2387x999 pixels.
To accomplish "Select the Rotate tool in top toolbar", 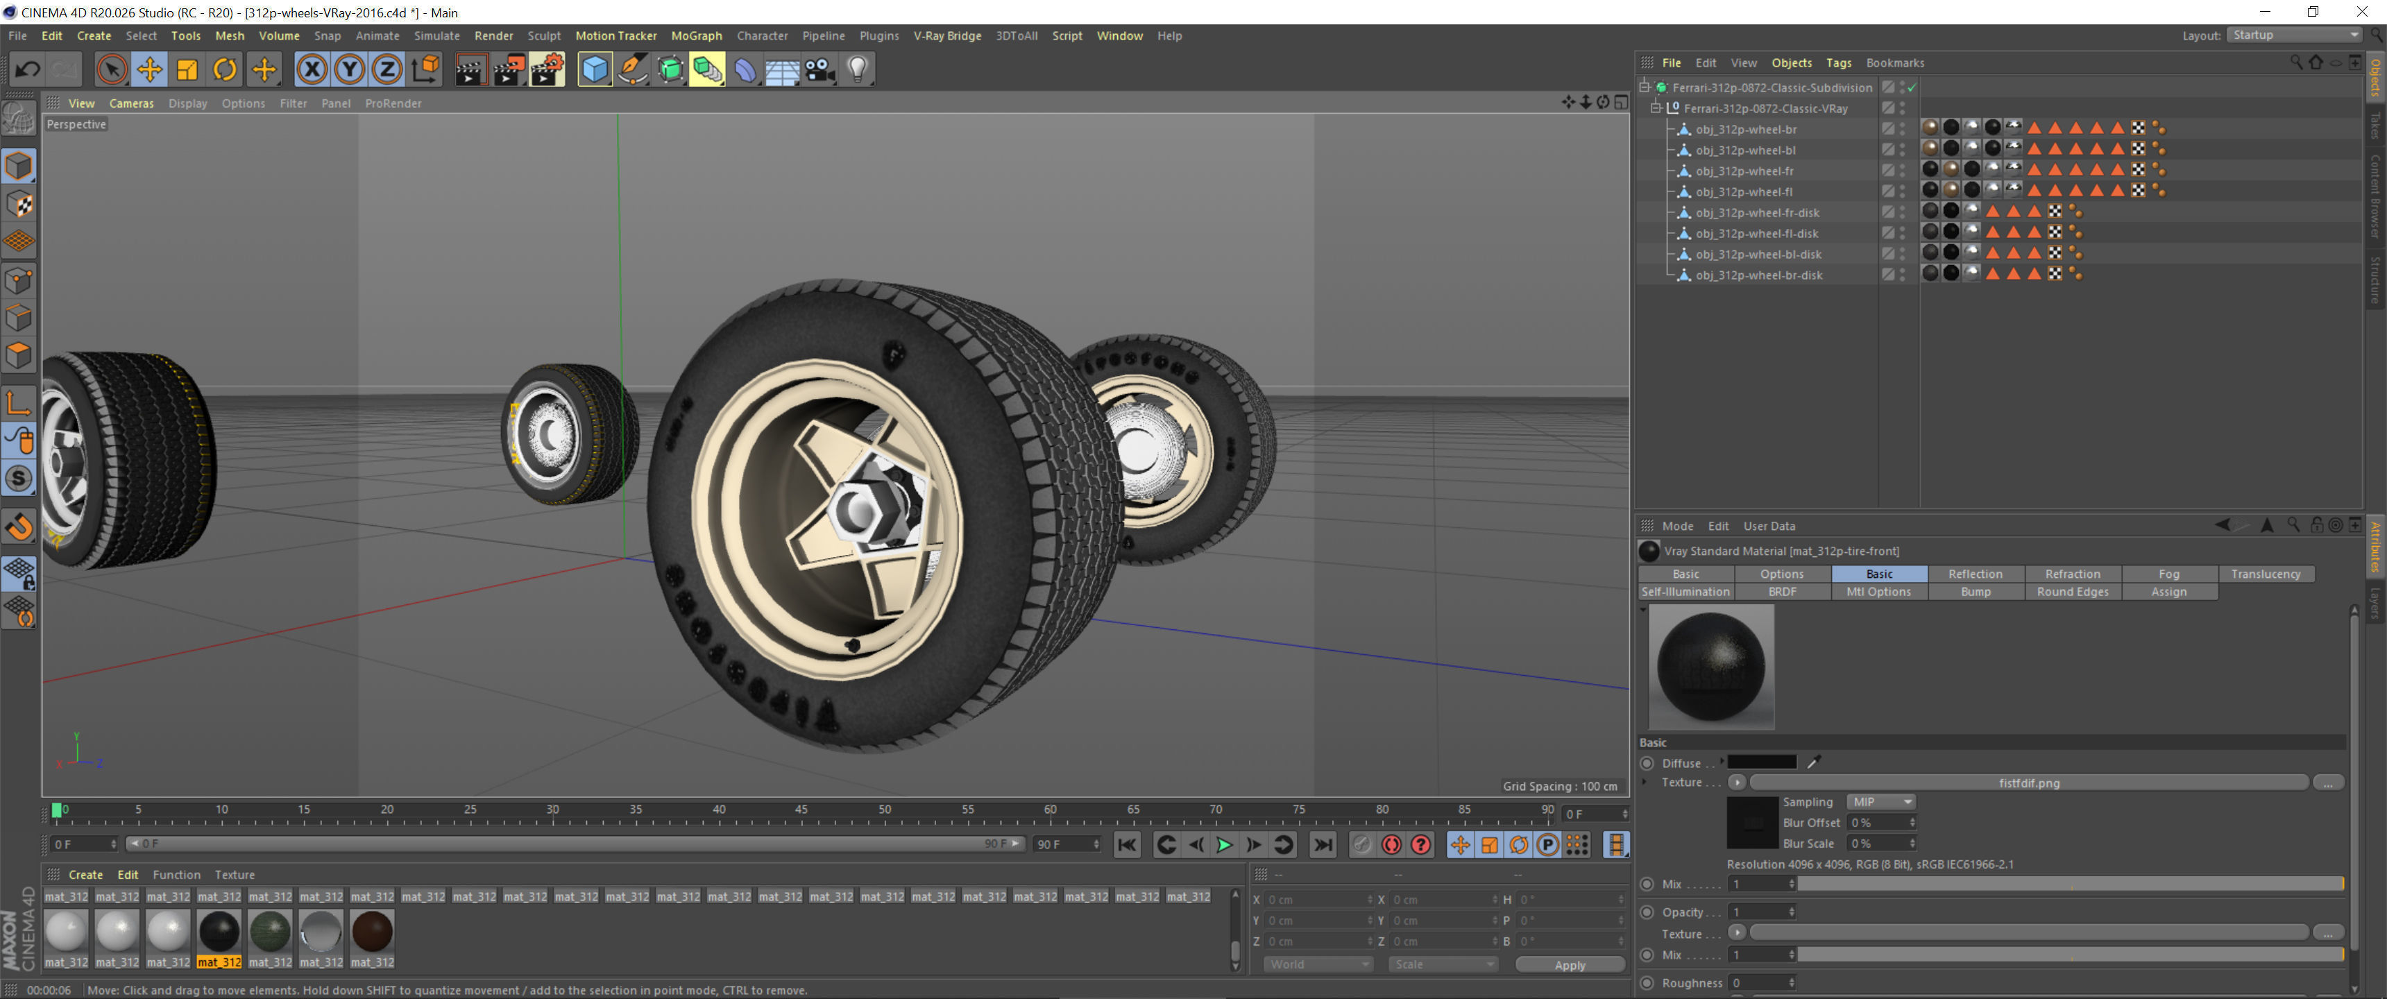I will [226, 69].
